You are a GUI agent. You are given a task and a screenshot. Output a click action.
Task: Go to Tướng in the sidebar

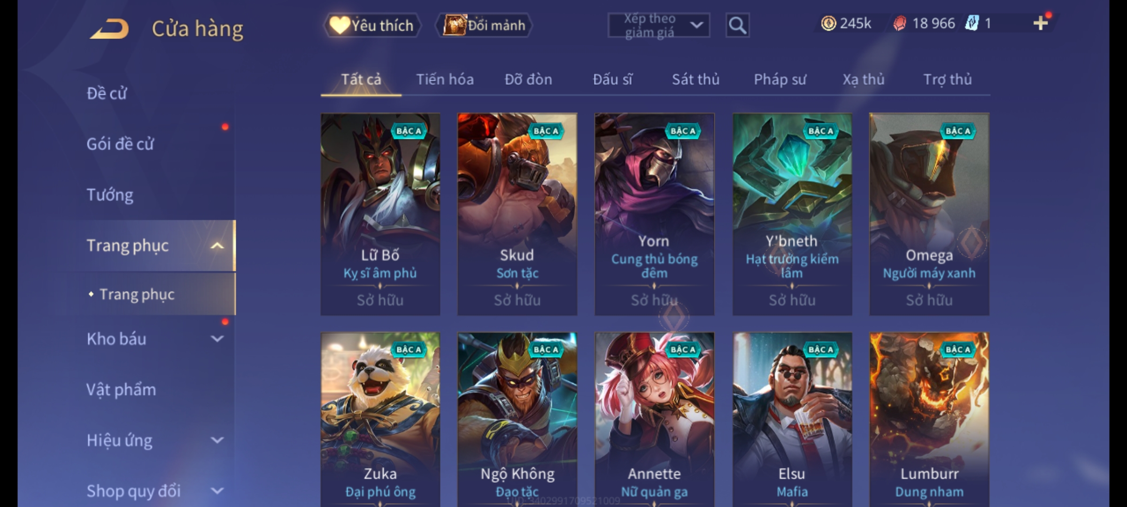point(110,195)
